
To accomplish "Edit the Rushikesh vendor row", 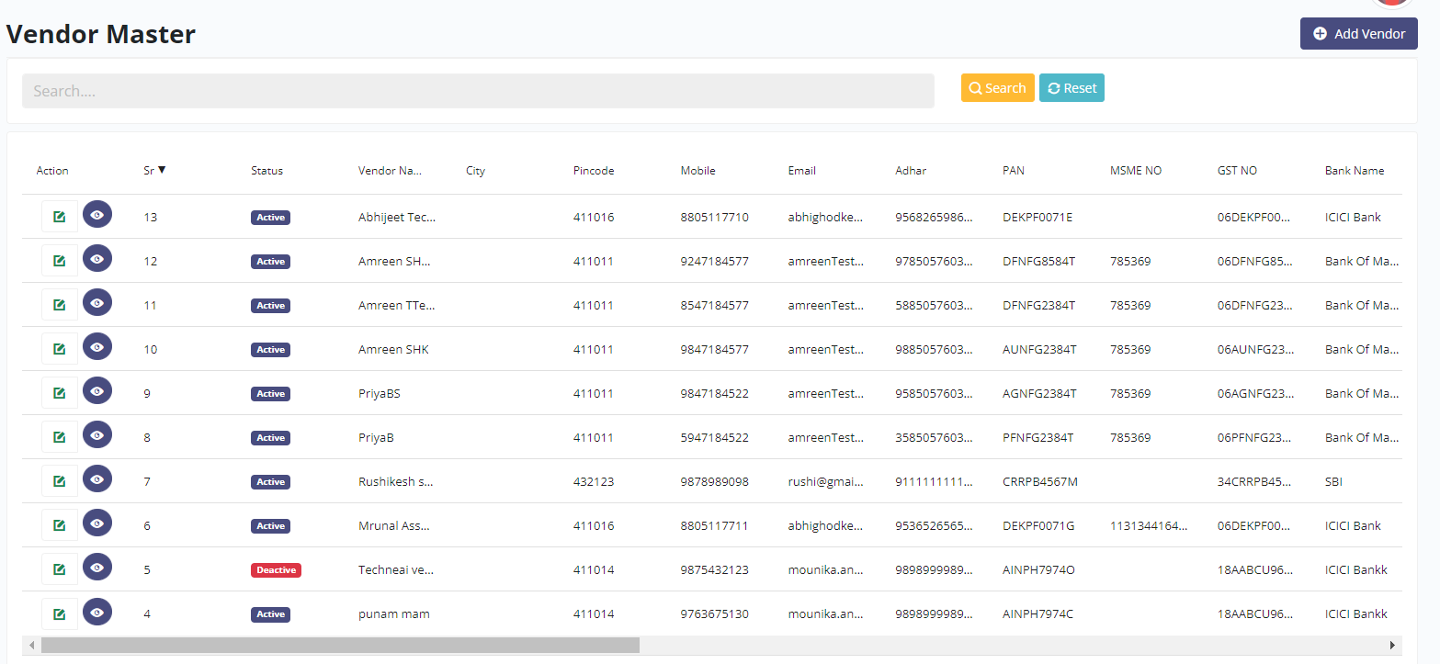I will tap(60, 481).
